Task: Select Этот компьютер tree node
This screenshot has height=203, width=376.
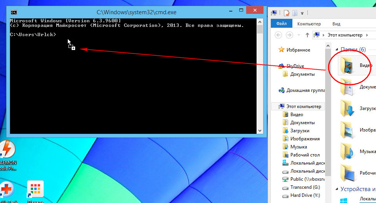Action: tap(298, 106)
